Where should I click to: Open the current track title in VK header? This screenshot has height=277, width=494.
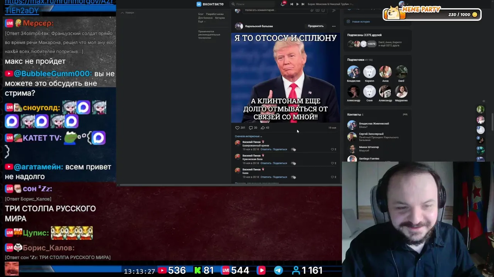[x=330, y=4]
